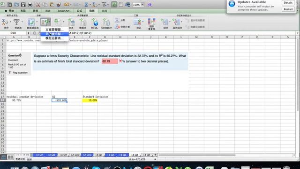Click the Format painter brush icon
The image size is (300, 169).
click(59, 4)
